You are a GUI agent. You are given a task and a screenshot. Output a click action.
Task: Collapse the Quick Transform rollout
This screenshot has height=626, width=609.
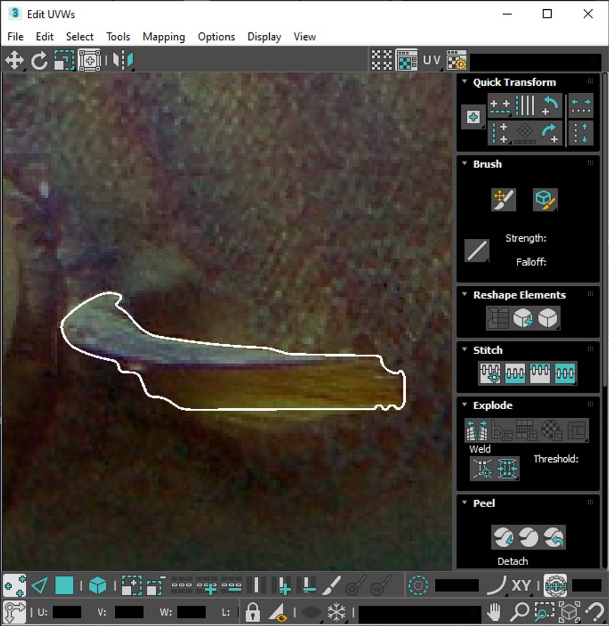pos(465,82)
